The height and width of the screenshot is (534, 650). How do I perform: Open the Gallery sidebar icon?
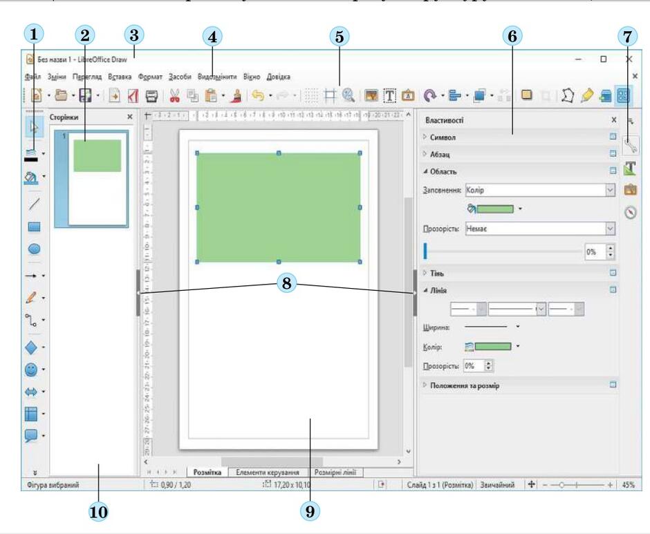(630, 190)
